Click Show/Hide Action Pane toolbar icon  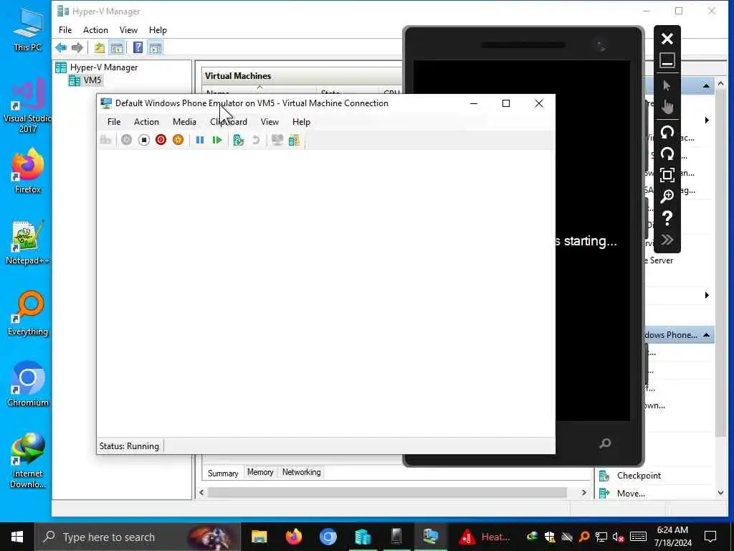(x=155, y=48)
